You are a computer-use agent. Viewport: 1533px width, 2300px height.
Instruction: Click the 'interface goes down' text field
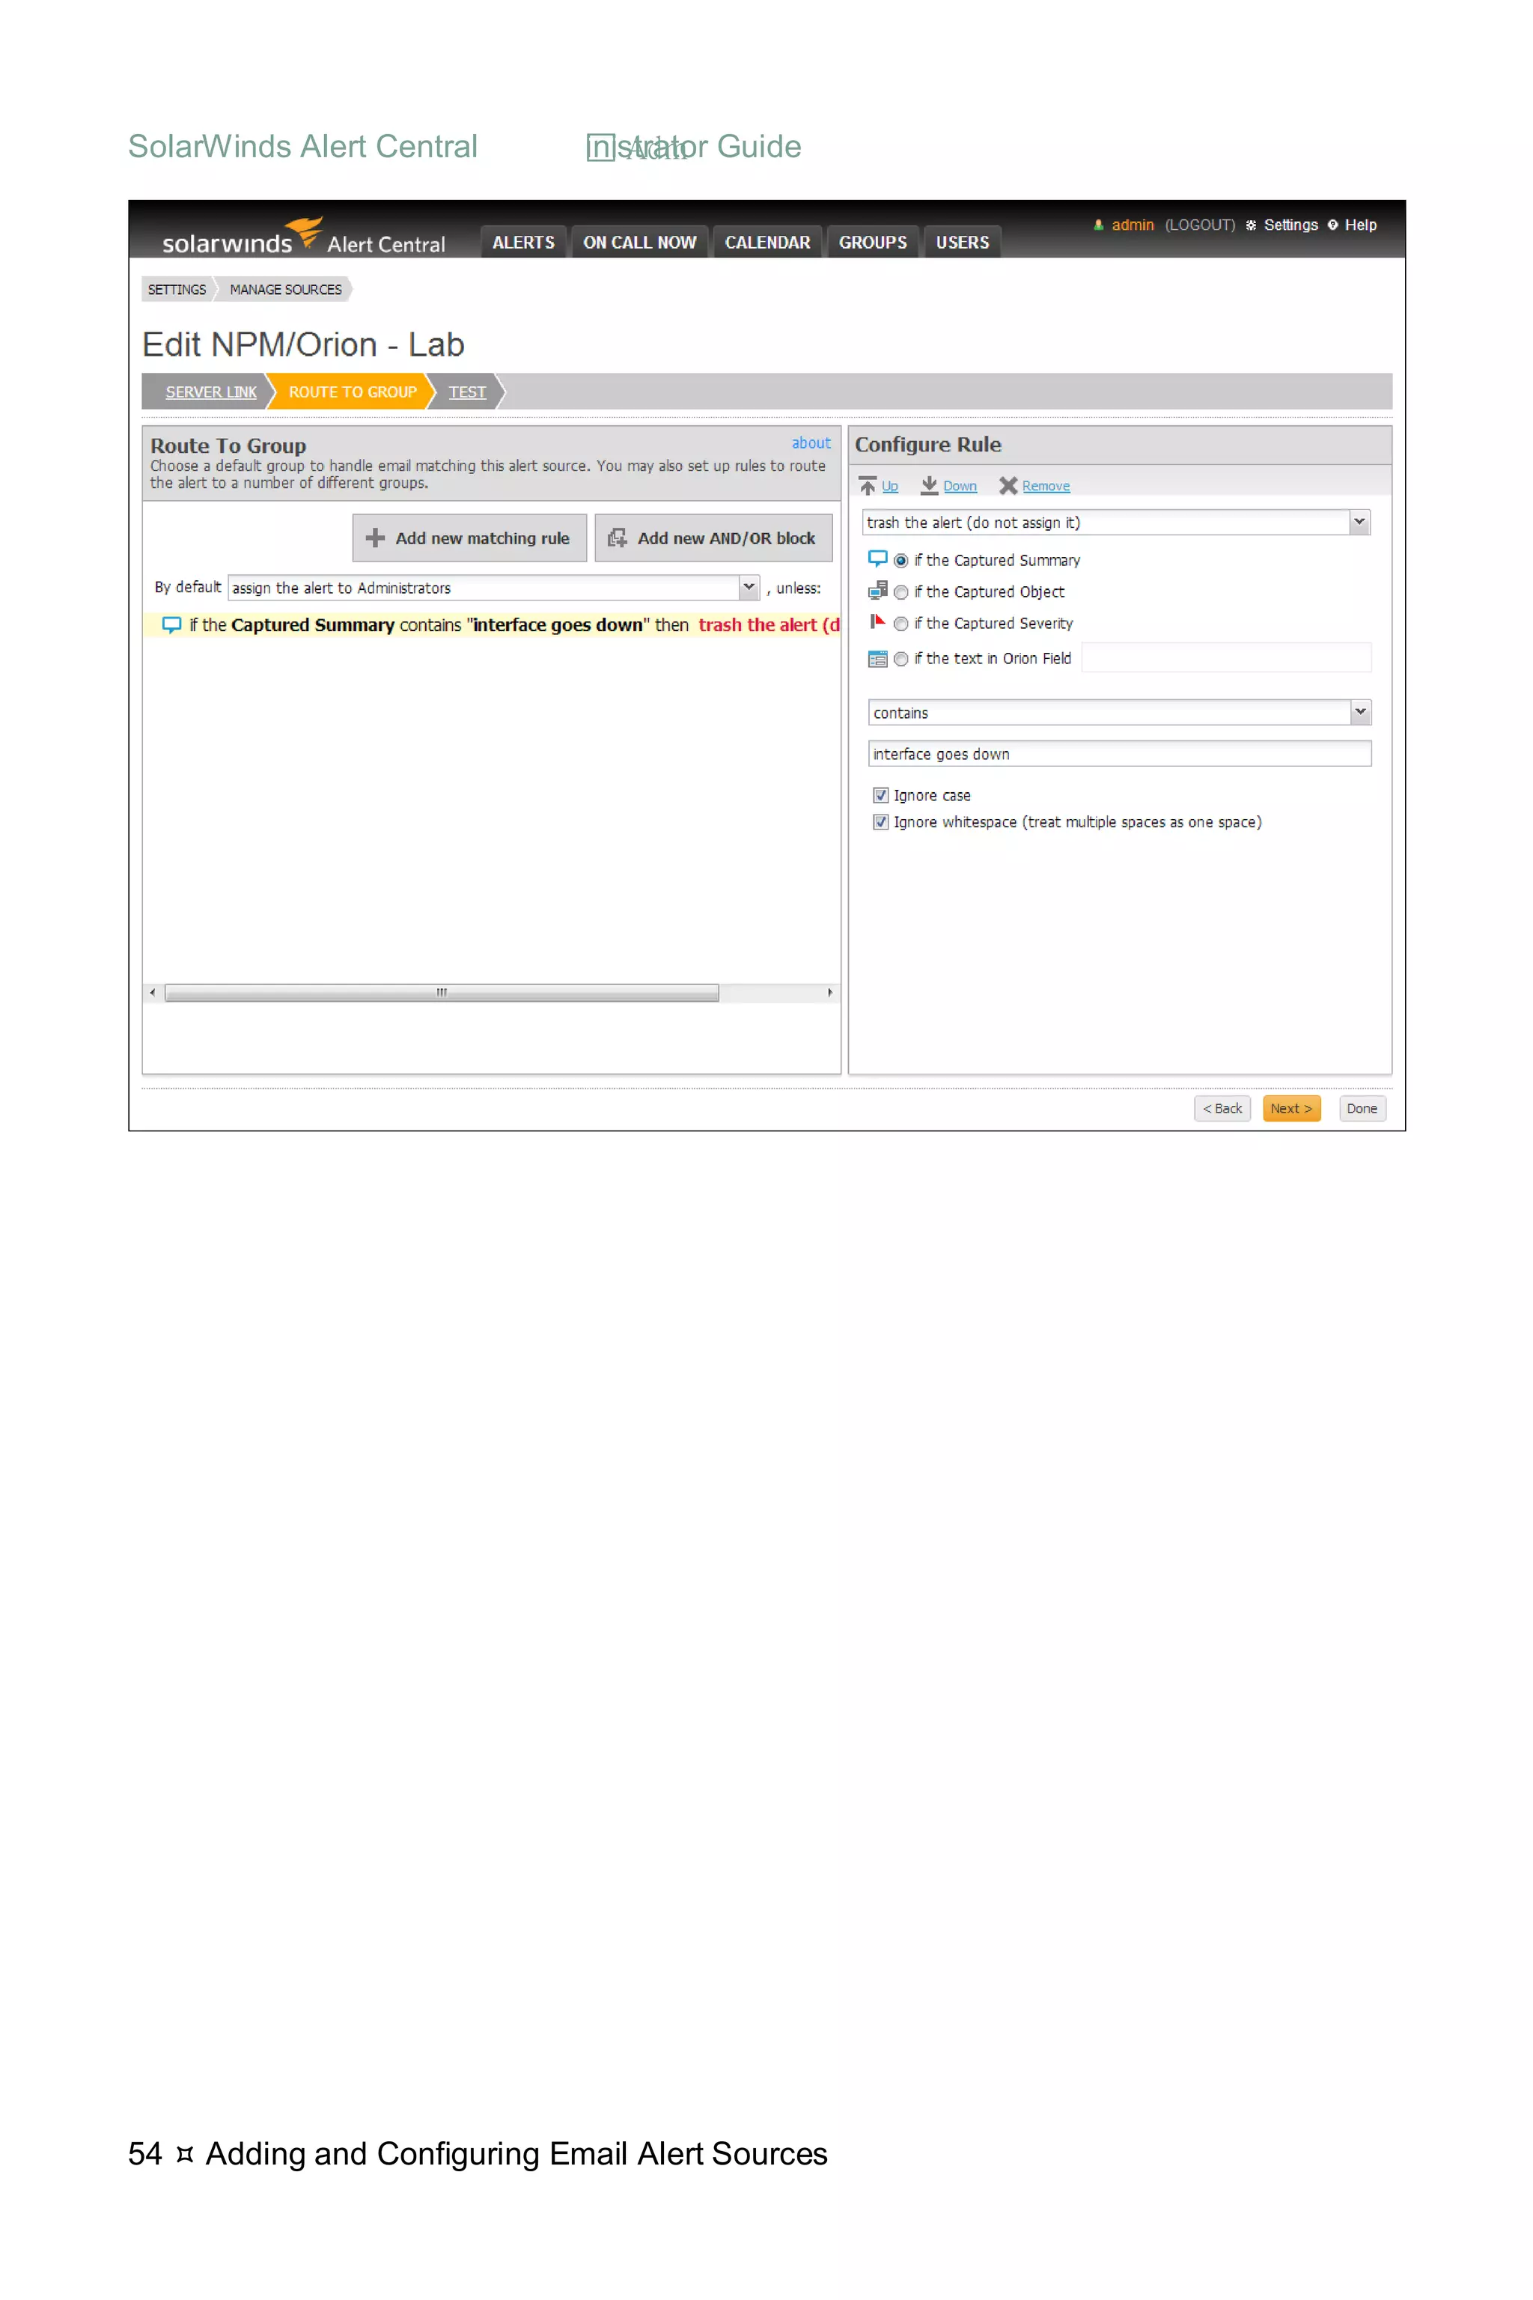[1120, 753]
